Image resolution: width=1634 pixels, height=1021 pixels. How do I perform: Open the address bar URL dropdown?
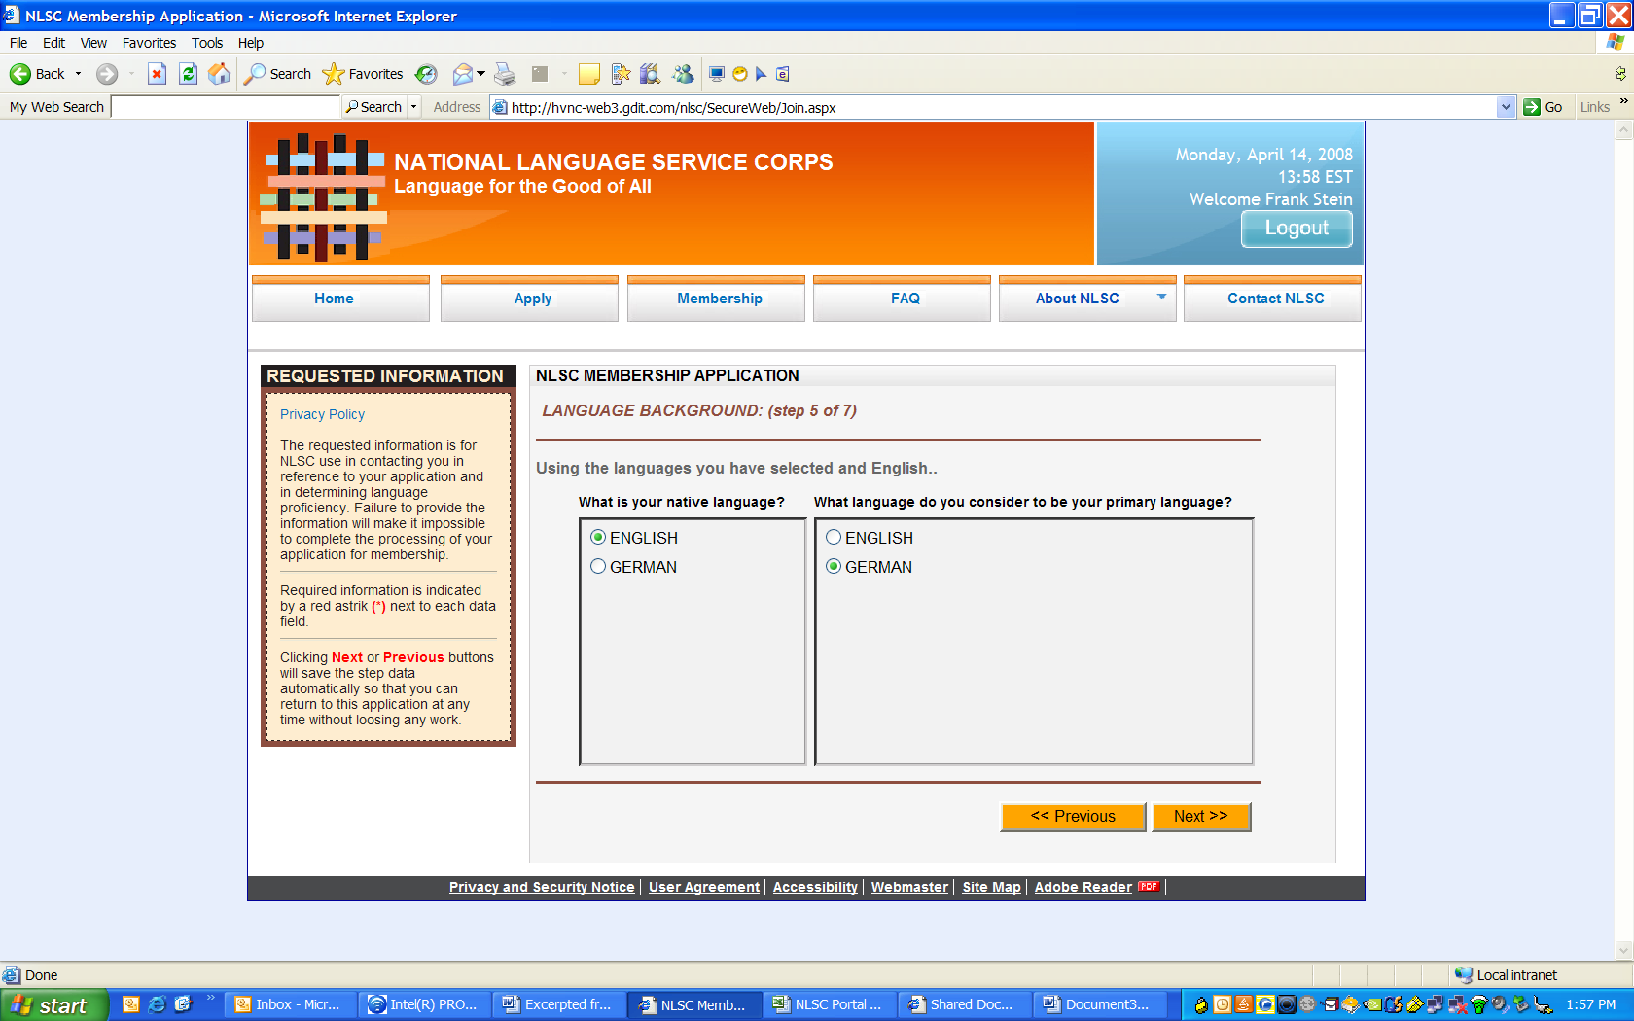pos(1506,107)
